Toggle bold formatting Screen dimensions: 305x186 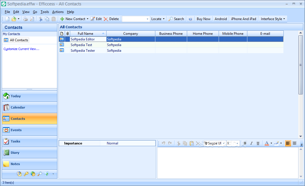pos(245,143)
